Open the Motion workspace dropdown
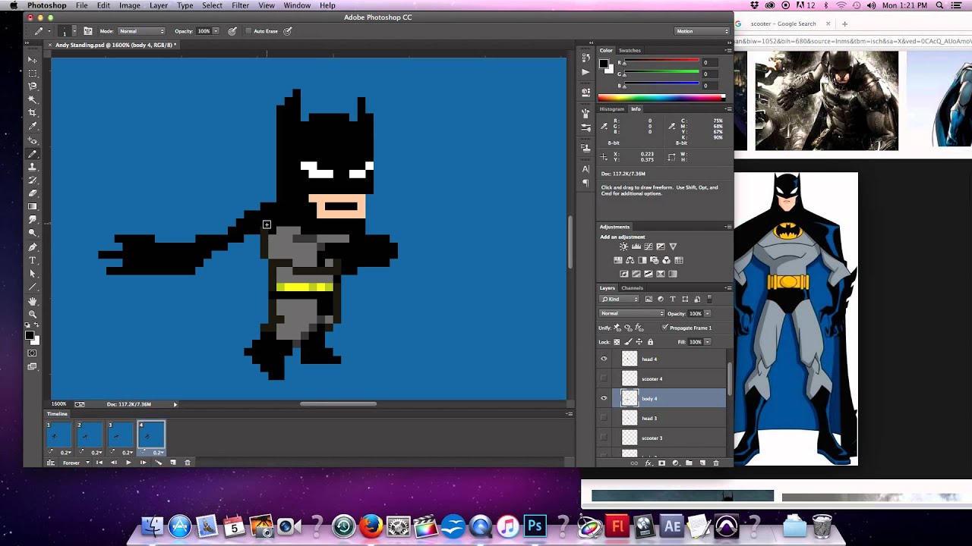972x546 pixels. [x=702, y=31]
